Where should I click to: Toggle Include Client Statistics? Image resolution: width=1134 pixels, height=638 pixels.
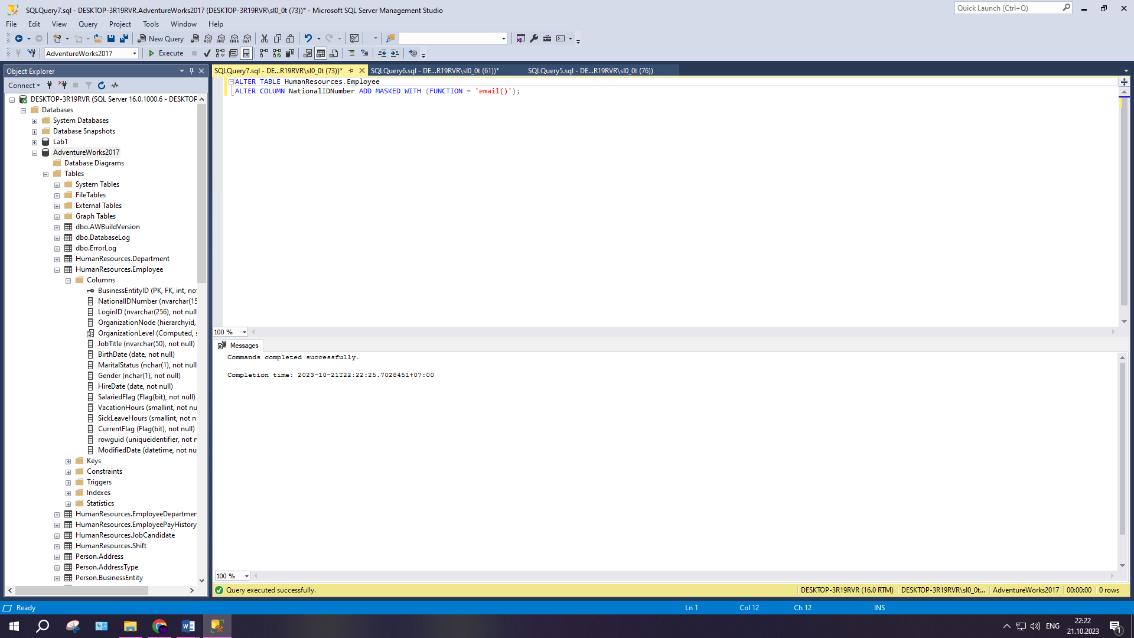(x=290, y=53)
